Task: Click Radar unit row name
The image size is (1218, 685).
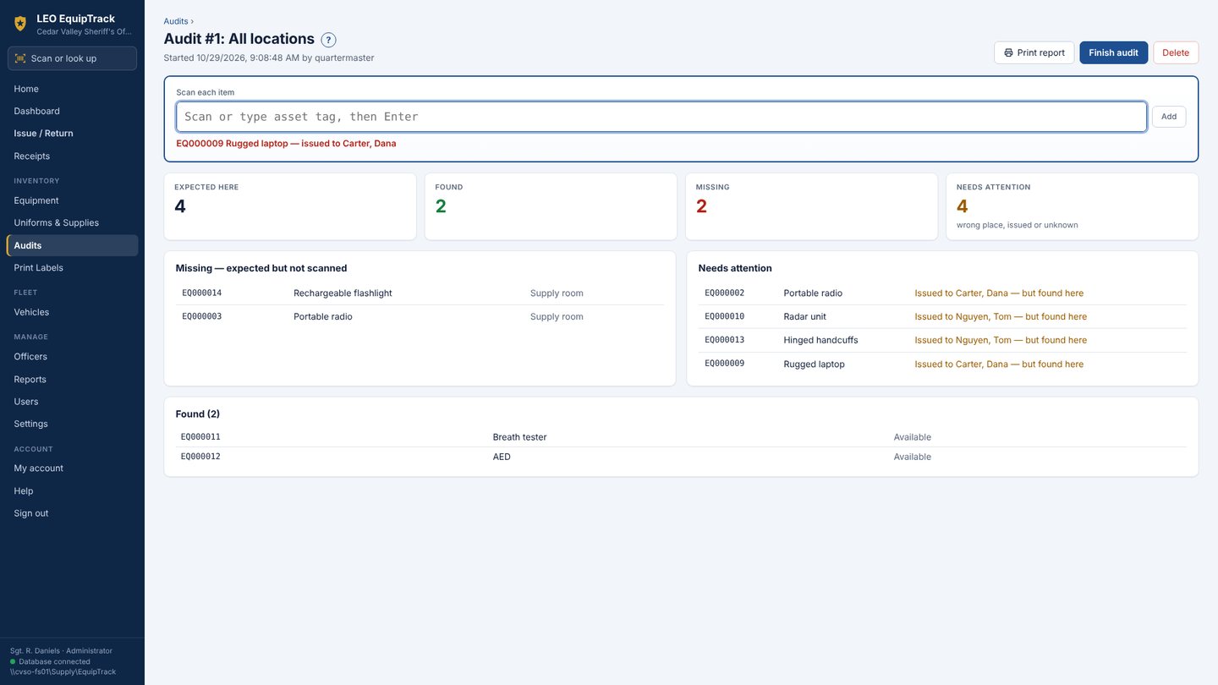Action: click(x=804, y=316)
